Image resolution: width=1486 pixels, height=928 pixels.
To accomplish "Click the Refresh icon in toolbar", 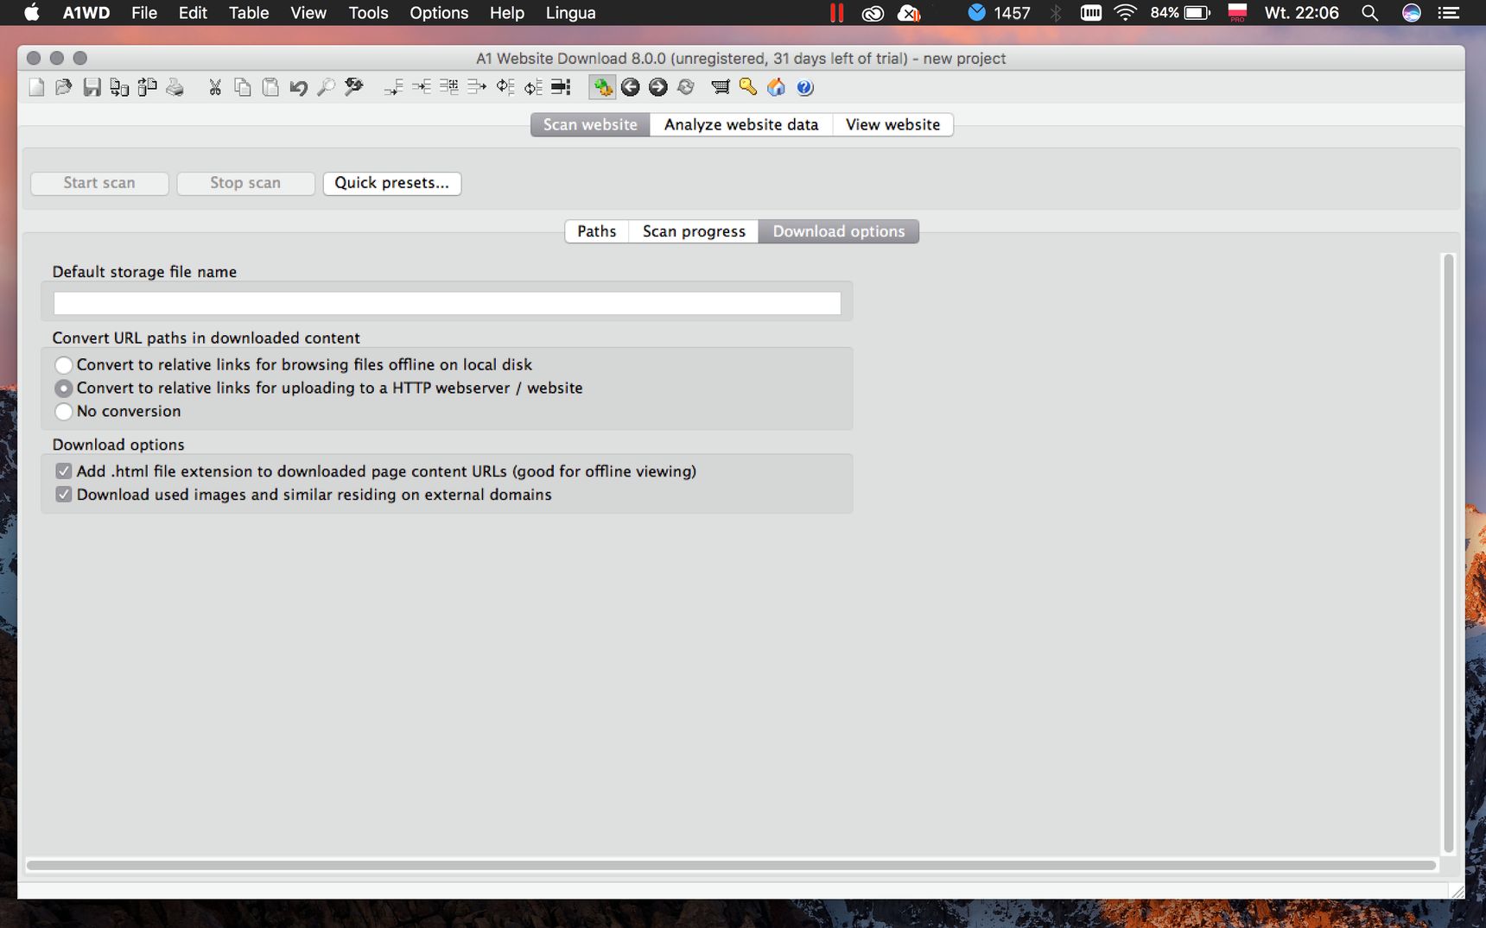I will point(686,87).
